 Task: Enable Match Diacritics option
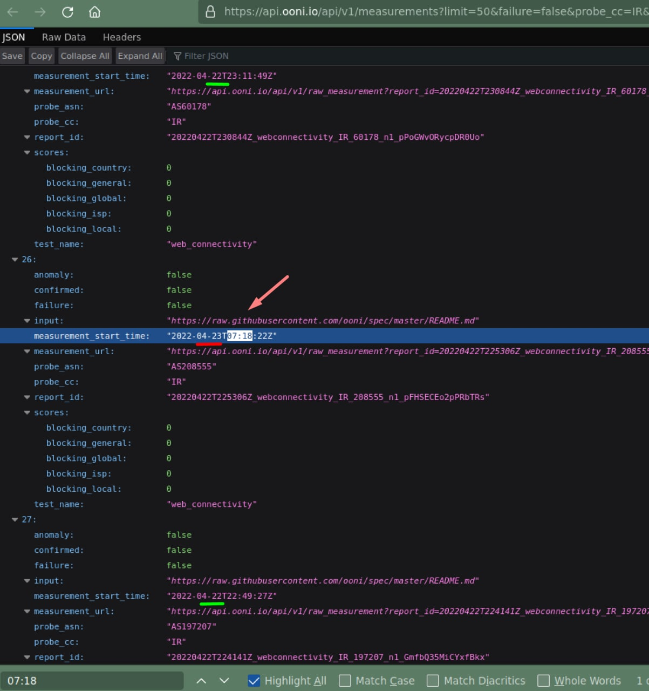click(x=433, y=681)
